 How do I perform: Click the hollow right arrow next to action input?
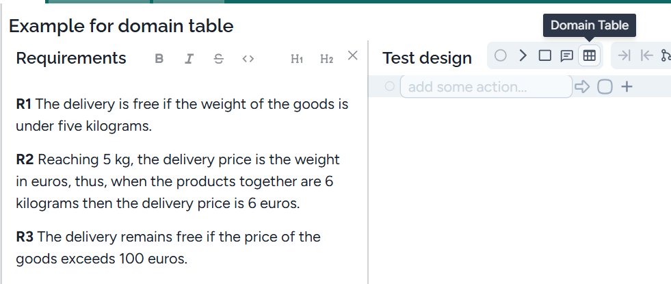tap(582, 87)
